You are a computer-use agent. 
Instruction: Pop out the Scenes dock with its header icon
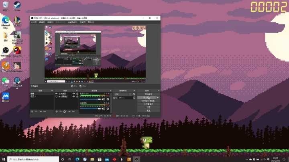click(52, 91)
